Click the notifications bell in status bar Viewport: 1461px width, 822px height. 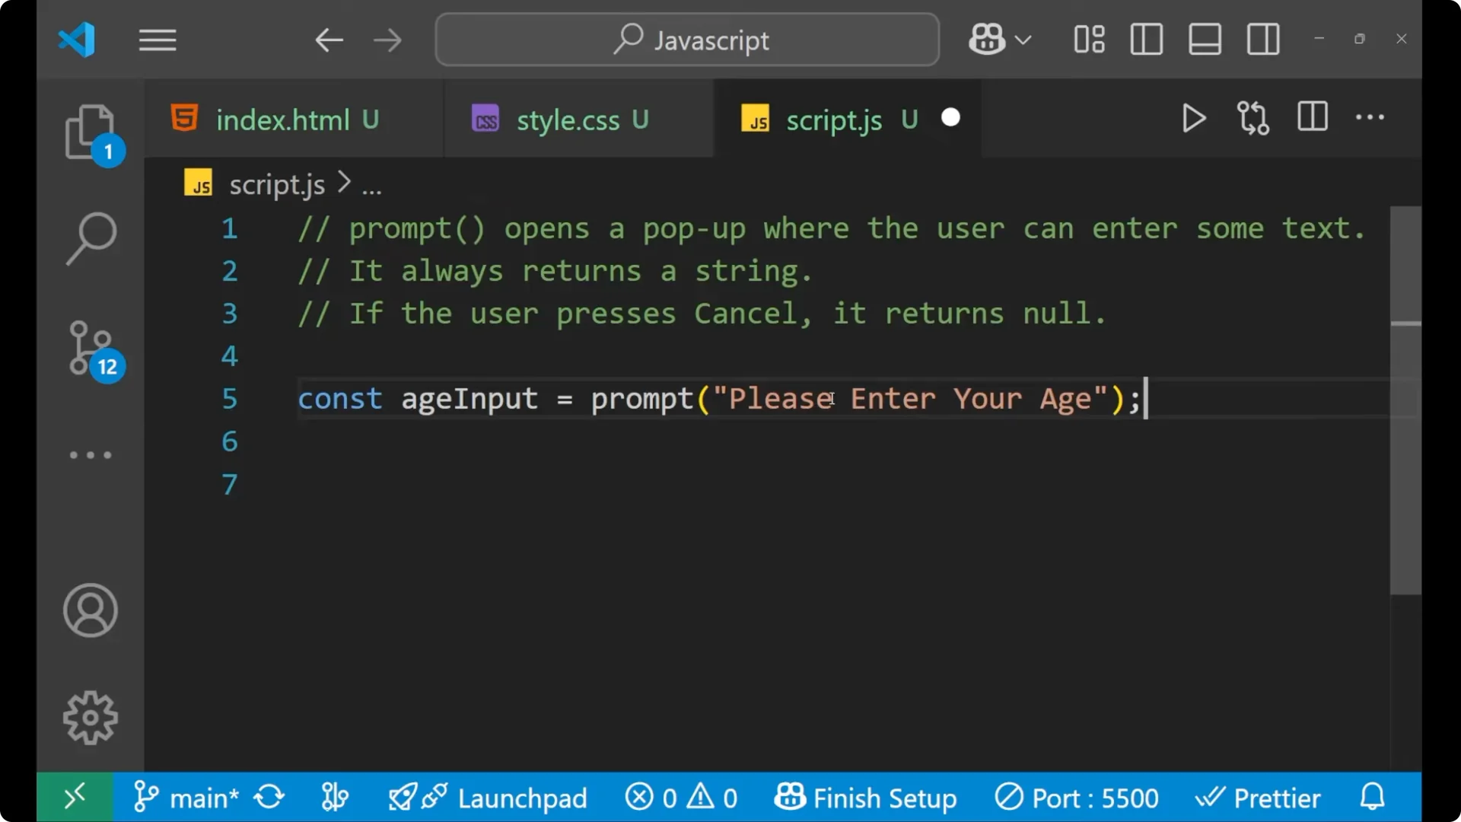click(1371, 797)
